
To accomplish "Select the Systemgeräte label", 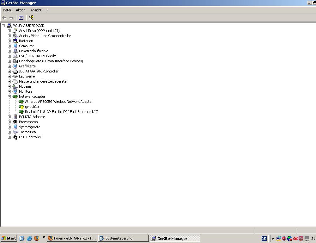I will [x=30, y=127].
